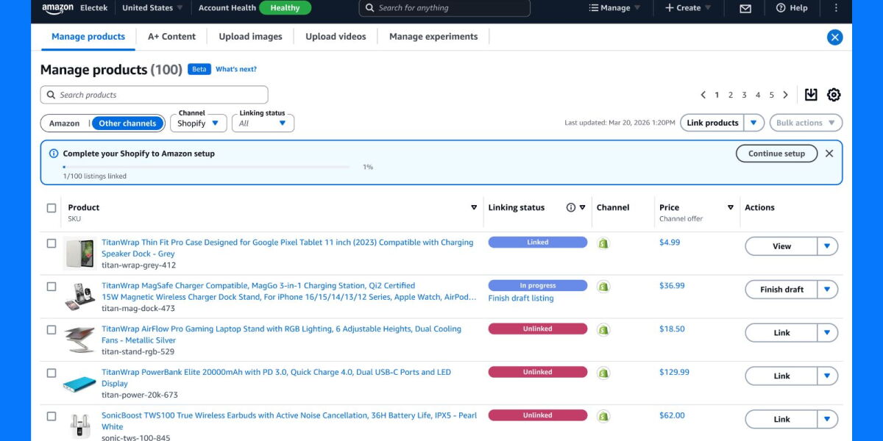
Task: Open United States marketplace dropdown
Action: point(152,8)
